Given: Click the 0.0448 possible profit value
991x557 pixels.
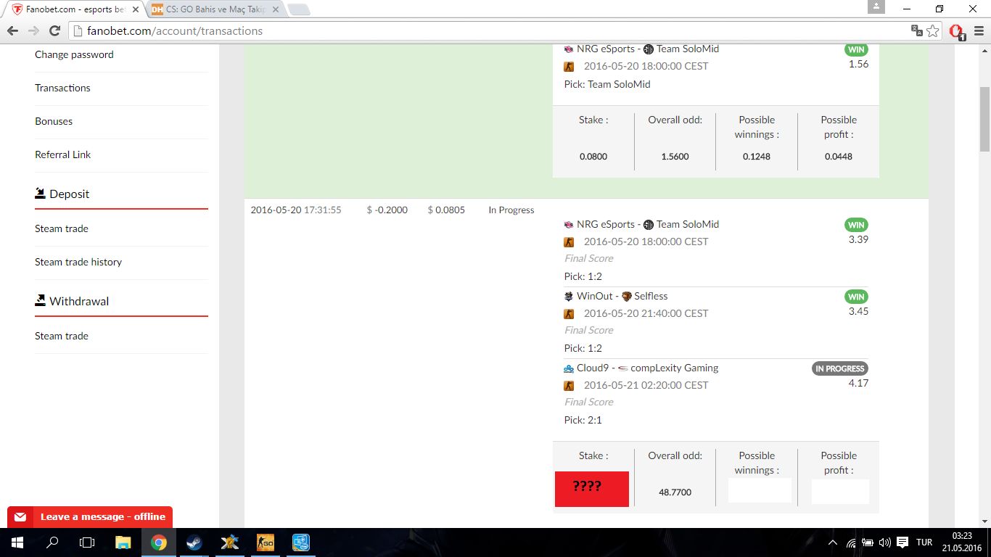Looking at the screenshot, I should pyautogui.click(x=839, y=157).
